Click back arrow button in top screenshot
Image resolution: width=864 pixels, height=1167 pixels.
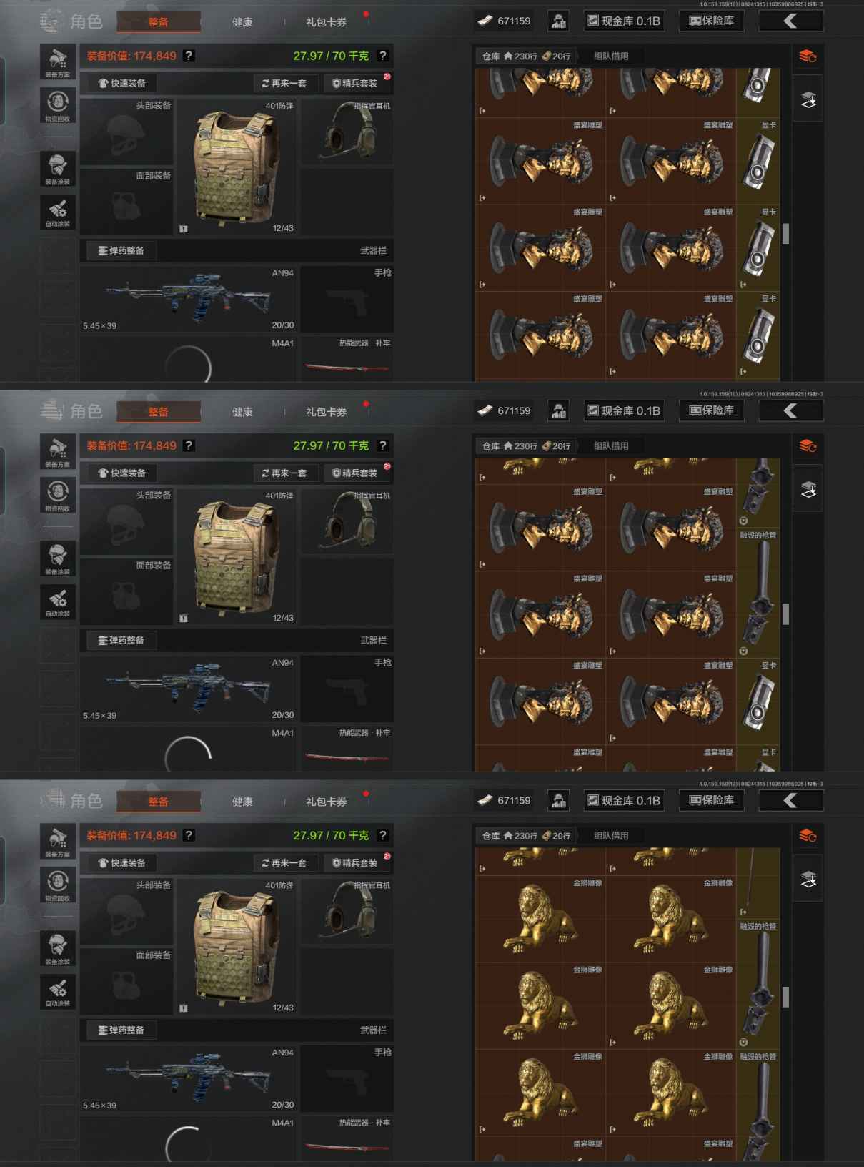(790, 21)
